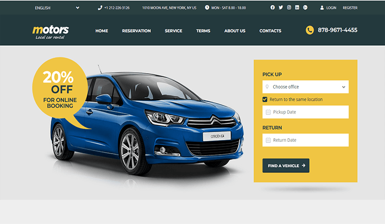Open the About Us menu item
This screenshot has width=385, height=224.
point(235,31)
